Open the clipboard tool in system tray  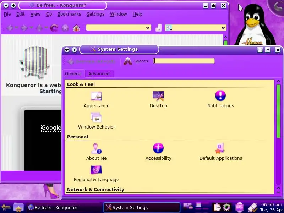coord(217,208)
